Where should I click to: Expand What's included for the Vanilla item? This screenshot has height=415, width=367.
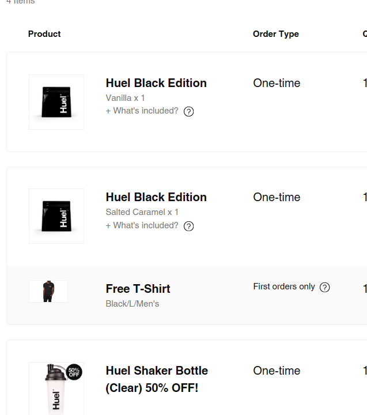[x=142, y=111]
